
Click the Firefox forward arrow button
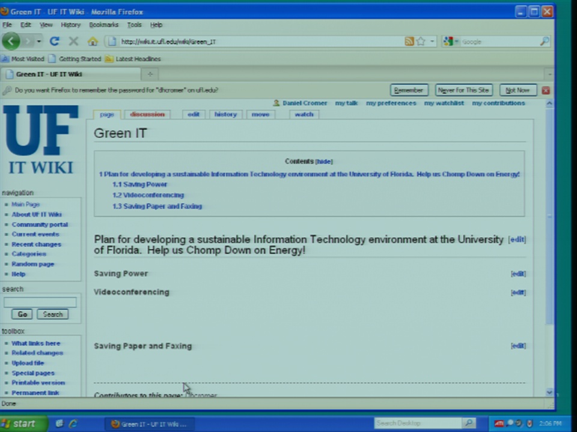pos(28,41)
